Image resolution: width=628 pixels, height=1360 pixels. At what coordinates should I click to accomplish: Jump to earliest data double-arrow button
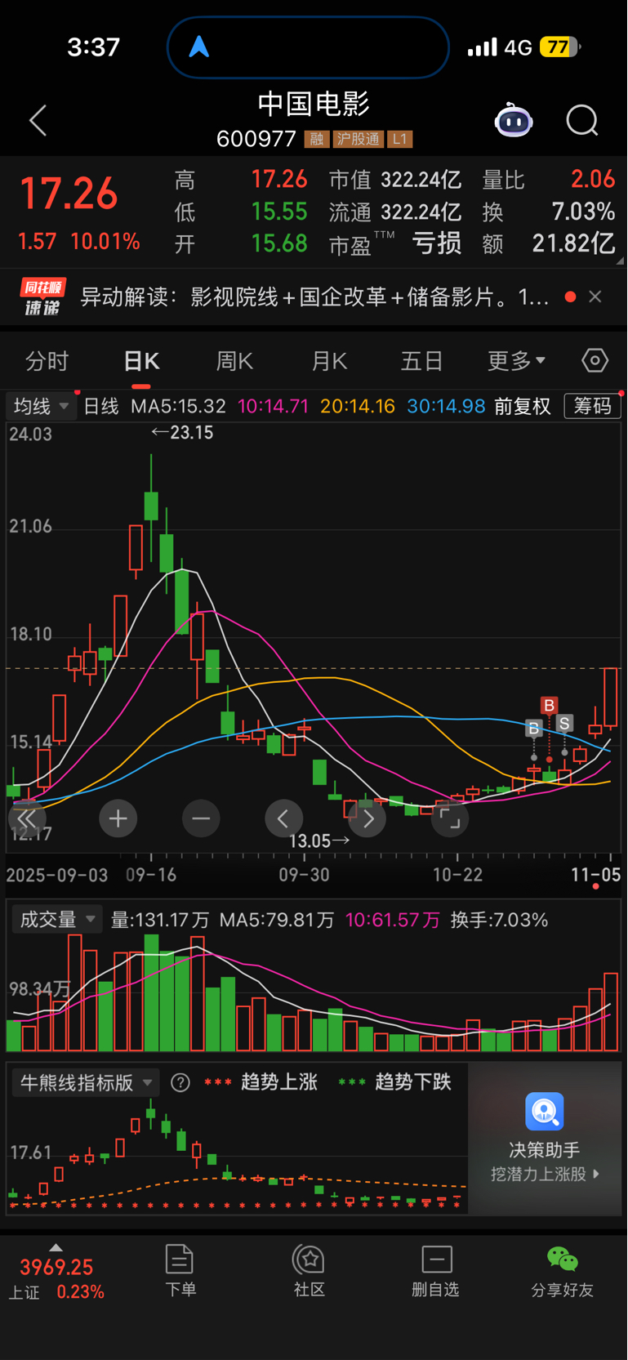coord(27,818)
